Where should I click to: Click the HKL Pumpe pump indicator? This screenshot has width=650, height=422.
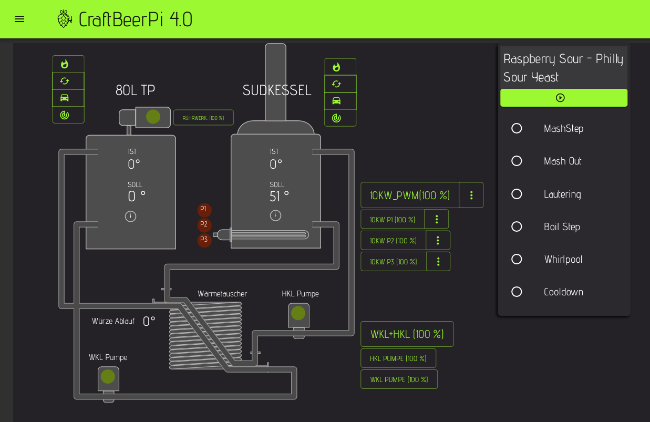point(298,313)
